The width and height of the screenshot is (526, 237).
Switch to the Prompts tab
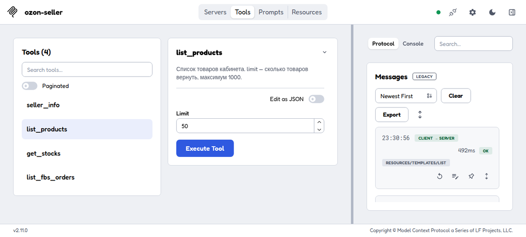[271, 12]
